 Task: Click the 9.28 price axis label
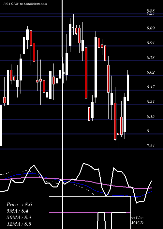[x=151, y=10]
